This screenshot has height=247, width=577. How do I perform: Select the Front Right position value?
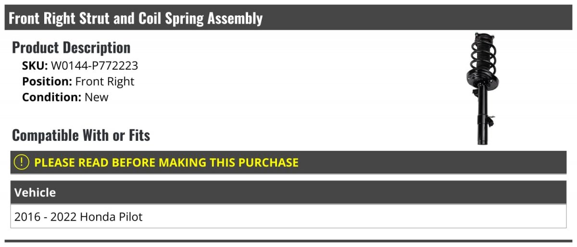[x=105, y=82]
